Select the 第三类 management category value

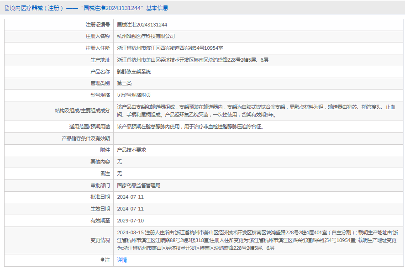tap(124, 83)
